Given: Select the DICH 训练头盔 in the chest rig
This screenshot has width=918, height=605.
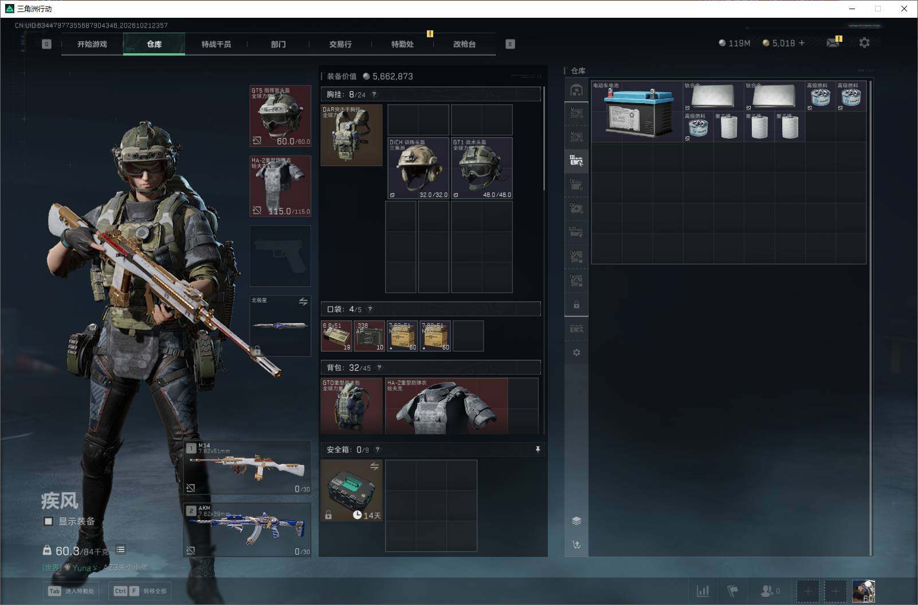Looking at the screenshot, I should pyautogui.click(x=418, y=168).
